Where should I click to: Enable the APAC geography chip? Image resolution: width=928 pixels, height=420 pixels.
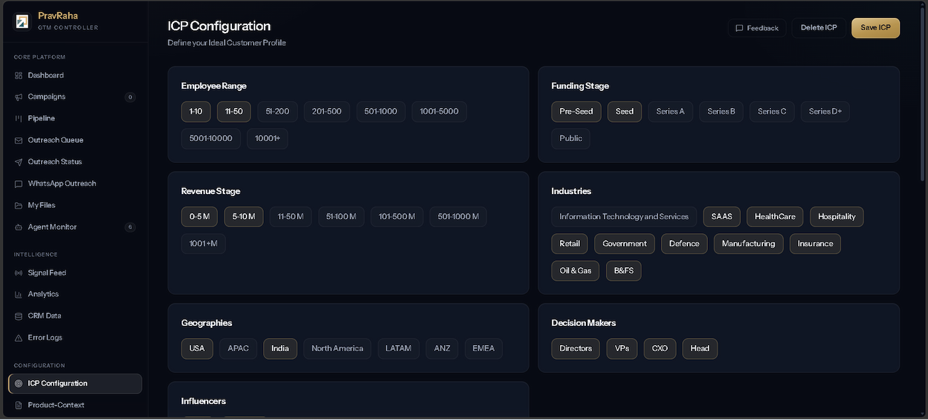point(239,348)
